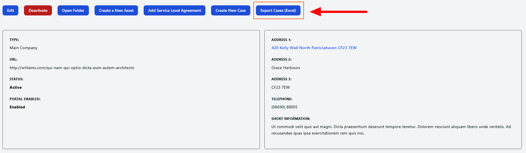Click the Active status value
This screenshot has width=526, height=153.
[x=16, y=87]
